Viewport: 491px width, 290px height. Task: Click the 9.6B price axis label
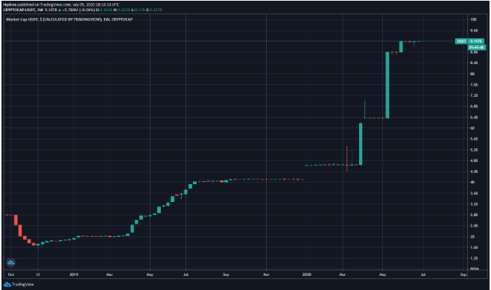(474, 31)
